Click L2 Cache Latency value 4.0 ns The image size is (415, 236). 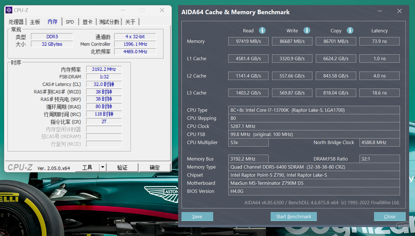tap(379, 76)
